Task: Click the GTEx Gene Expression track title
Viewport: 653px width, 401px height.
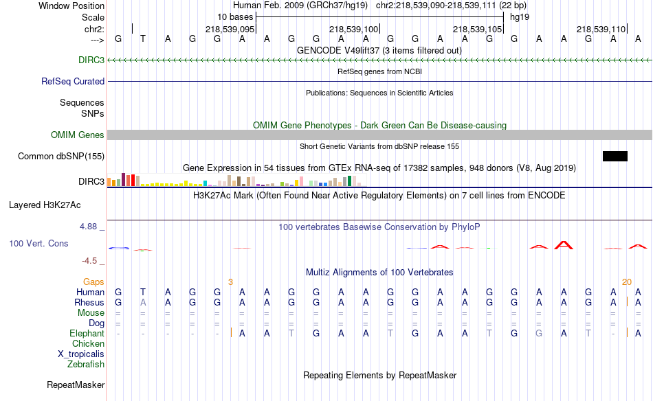Action: coord(379,168)
